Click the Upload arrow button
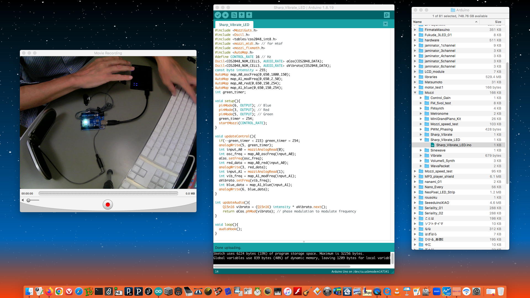The width and height of the screenshot is (530, 298). pyautogui.click(x=225, y=15)
